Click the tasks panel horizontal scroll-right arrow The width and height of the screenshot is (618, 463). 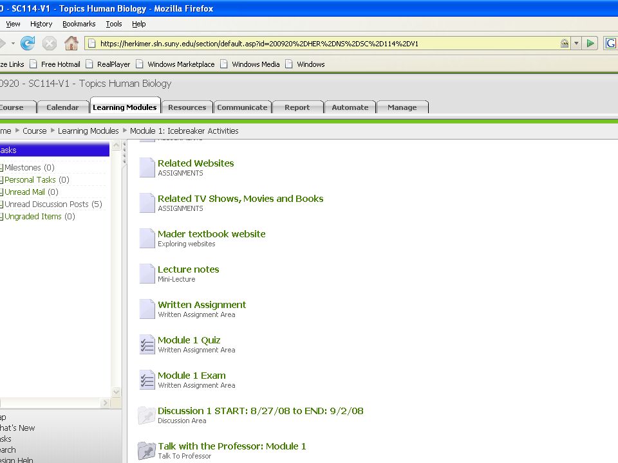click(x=105, y=403)
